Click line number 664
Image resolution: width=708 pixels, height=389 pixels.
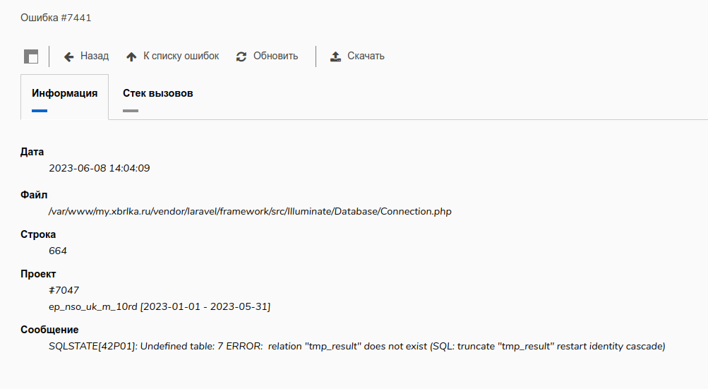(58, 251)
